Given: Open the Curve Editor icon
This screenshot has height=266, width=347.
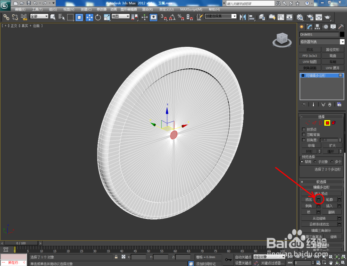Looking at the screenshot, I should (x=281, y=17).
